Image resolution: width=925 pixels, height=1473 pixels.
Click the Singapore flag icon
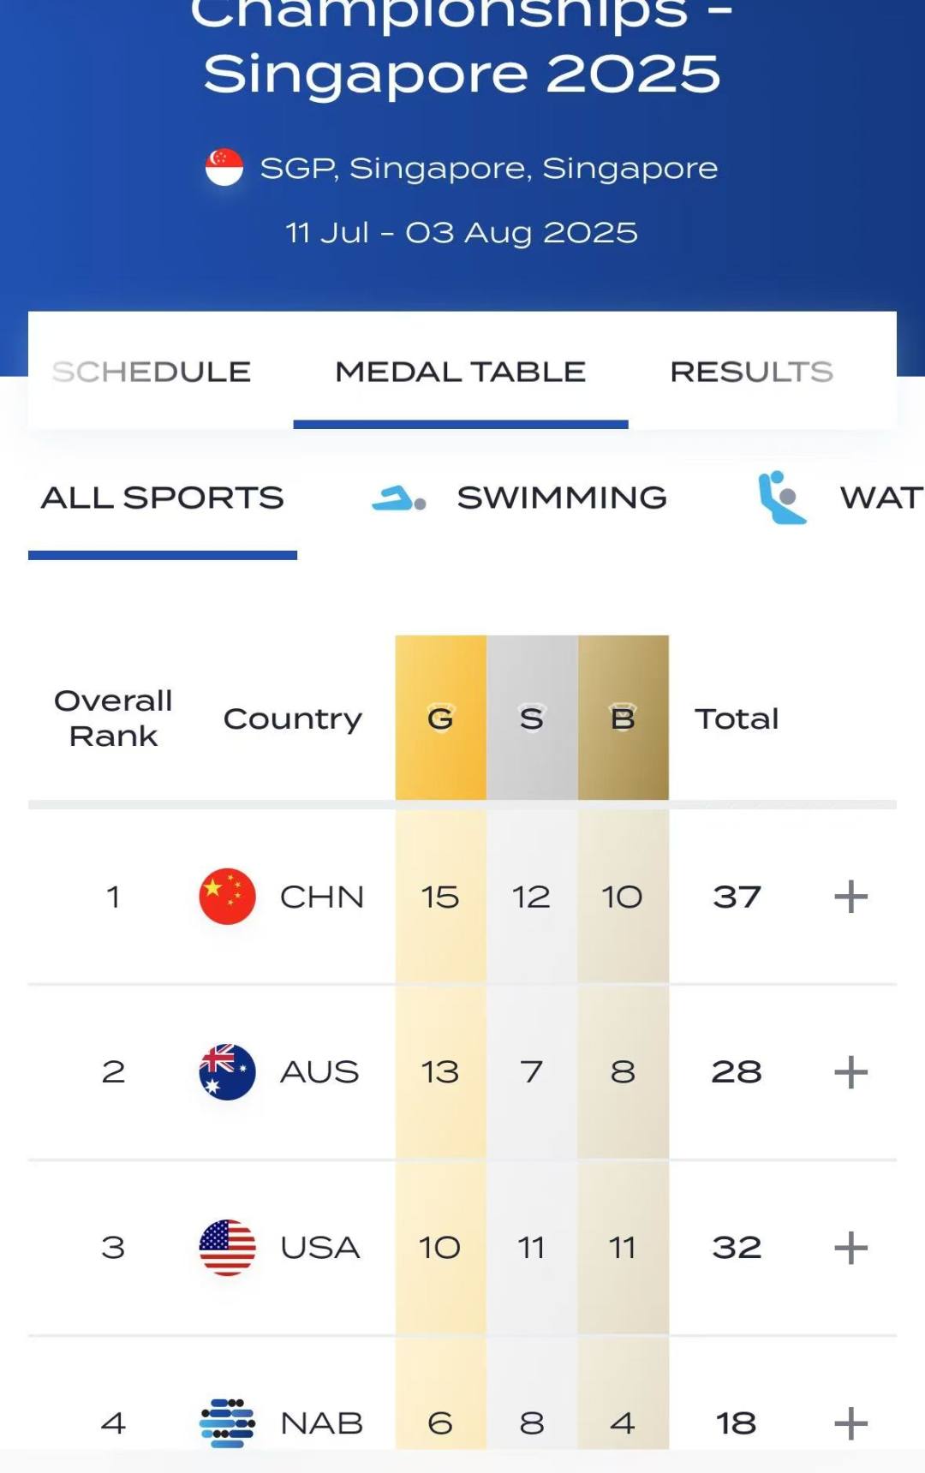[x=224, y=168]
